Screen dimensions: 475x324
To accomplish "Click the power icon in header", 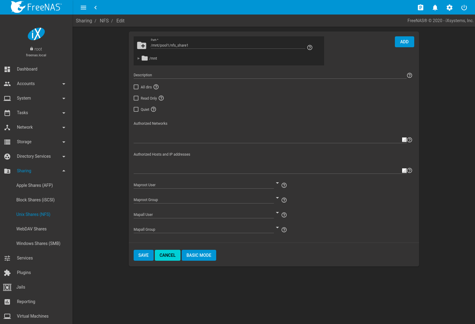I will [464, 8].
